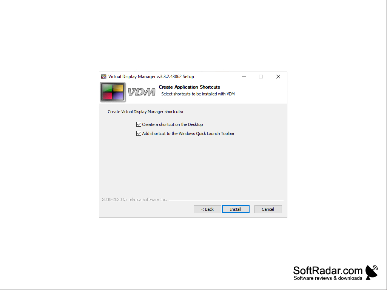Click the "Create a shortcut on the Desktop" label text
Screen dimensions: 387x290
(173, 124)
